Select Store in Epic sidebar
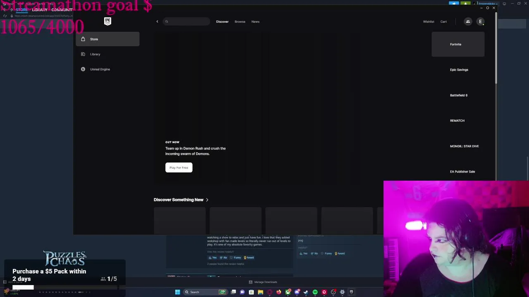This screenshot has width=529, height=297. tap(107, 39)
